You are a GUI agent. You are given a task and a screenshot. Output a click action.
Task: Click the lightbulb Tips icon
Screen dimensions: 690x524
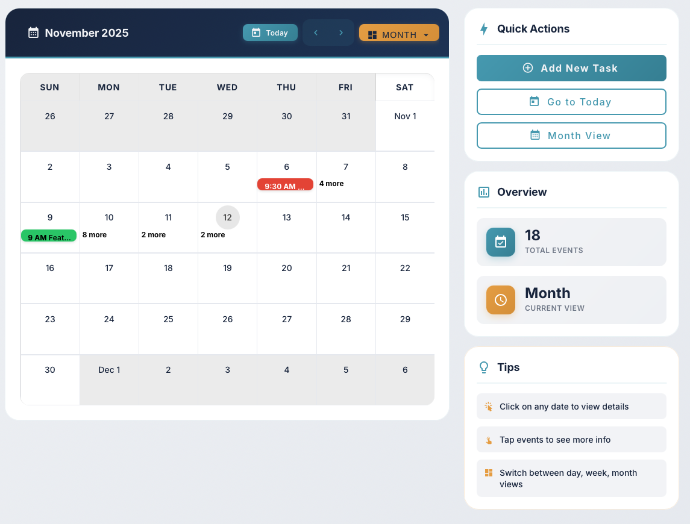click(x=483, y=367)
